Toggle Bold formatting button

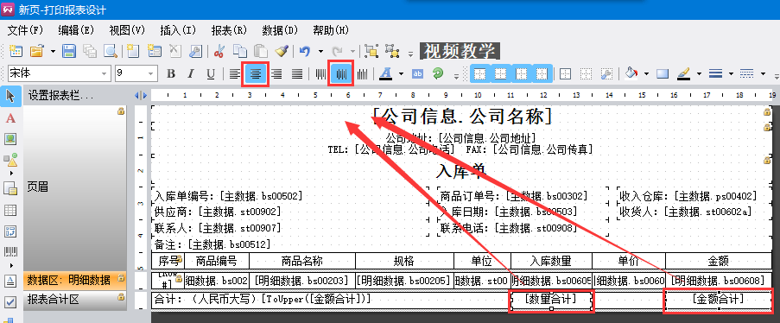171,73
